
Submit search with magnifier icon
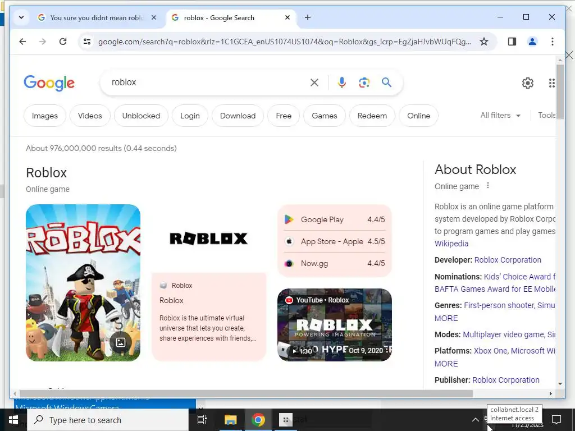[x=386, y=82]
